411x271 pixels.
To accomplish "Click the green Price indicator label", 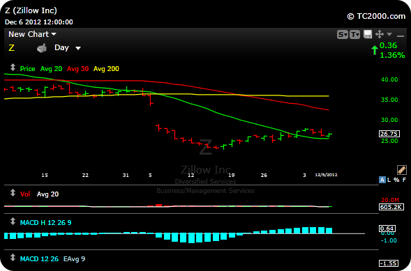I will [x=27, y=69].
